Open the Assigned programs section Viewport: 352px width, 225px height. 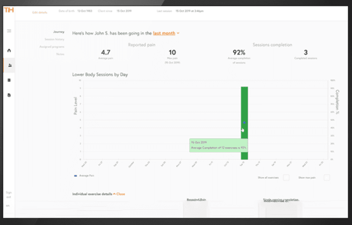click(x=51, y=46)
